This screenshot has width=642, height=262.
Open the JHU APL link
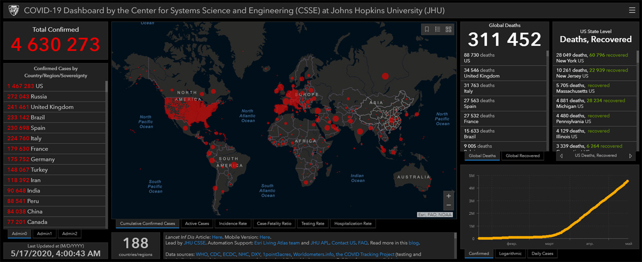click(319, 243)
